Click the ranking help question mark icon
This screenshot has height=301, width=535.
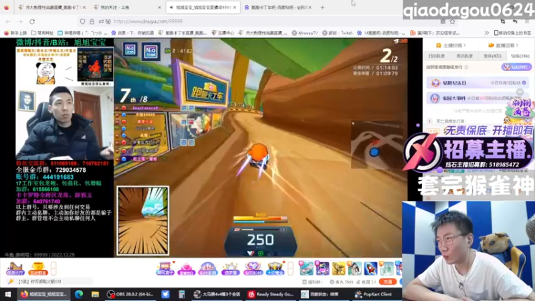[x=466, y=68]
